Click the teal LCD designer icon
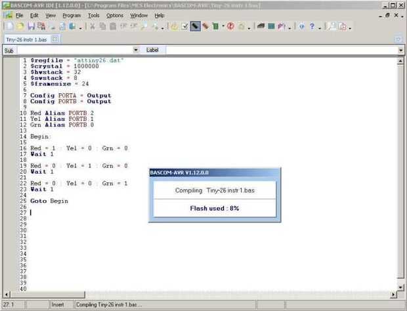 pyautogui.click(x=271, y=26)
